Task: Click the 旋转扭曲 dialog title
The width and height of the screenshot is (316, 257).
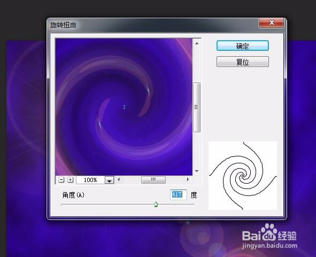Action: 63,25
